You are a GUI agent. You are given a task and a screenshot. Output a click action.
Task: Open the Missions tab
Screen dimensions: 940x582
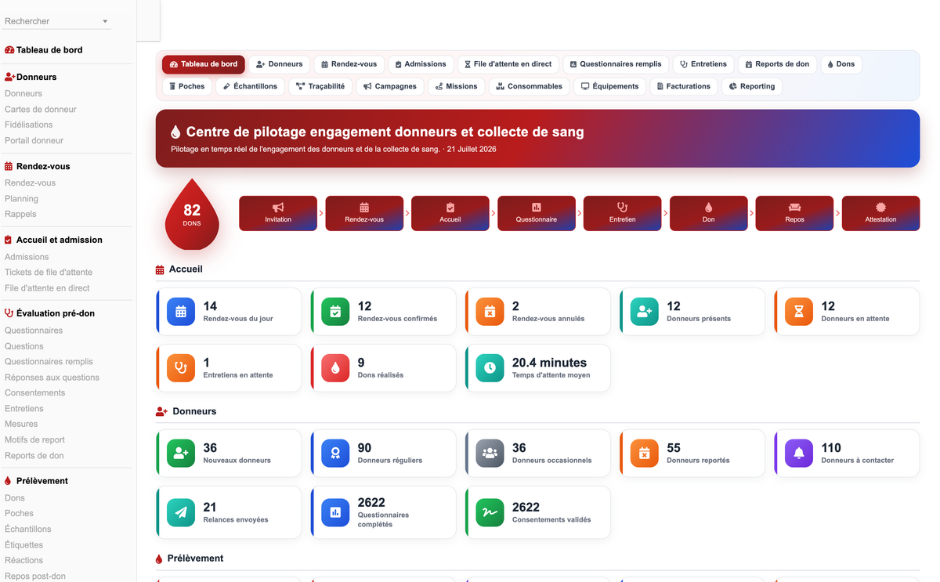pos(457,86)
